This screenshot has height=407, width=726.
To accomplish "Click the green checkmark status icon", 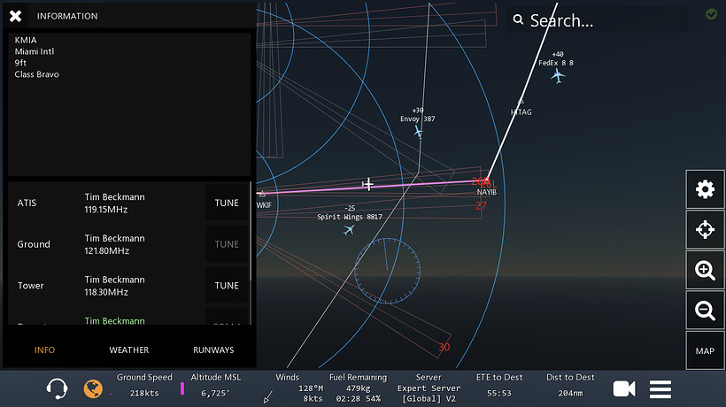I will [x=712, y=14].
